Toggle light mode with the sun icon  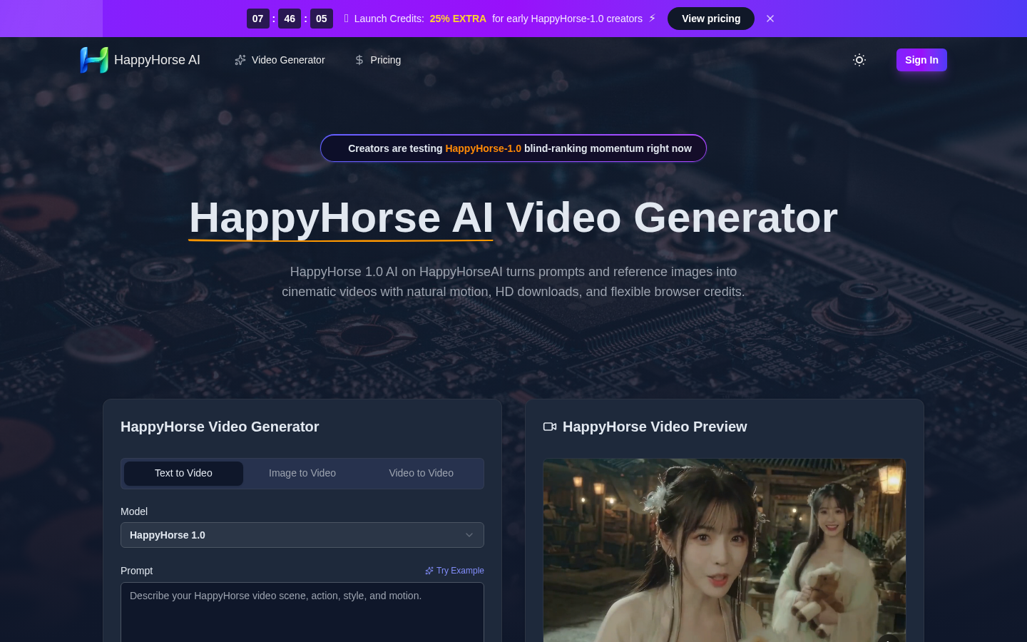point(859,60)
